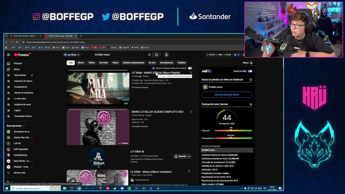The width and height of the screenshot is (345, 194).
Task: Select the Playlists filter chip
Action: click(181, 63)
